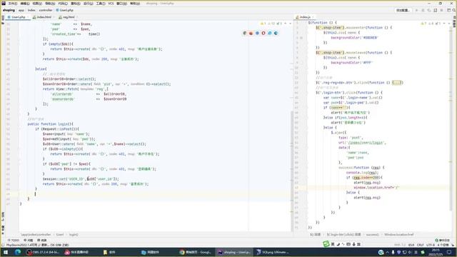Expand the folded click function in index.js
Viewport: 457px width, 257px height.
coord(397,83)
